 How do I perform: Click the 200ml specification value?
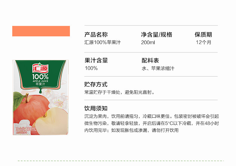(x=148, y=43)
